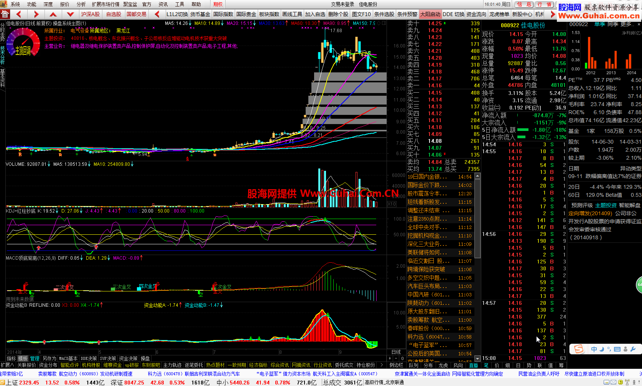The width and height of the screenshot is (642, 386).
Task: Click the plus zoom button below chart
Action: point(390,358)
